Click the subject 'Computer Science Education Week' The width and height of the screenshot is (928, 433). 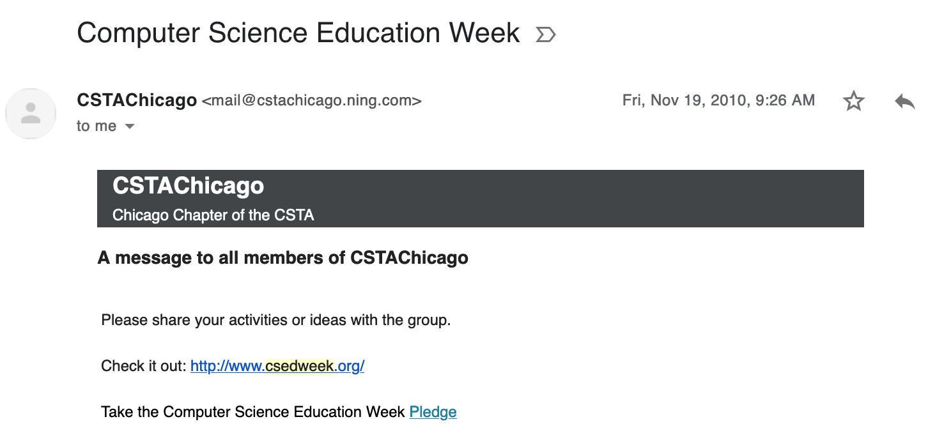tap(298, 33)
